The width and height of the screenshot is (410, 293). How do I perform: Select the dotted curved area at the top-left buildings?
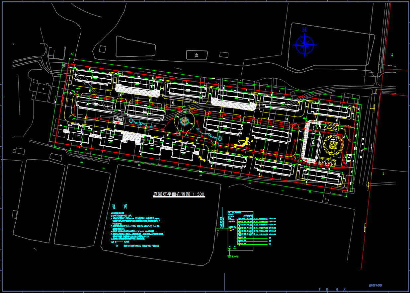click(x=138, y=91)
